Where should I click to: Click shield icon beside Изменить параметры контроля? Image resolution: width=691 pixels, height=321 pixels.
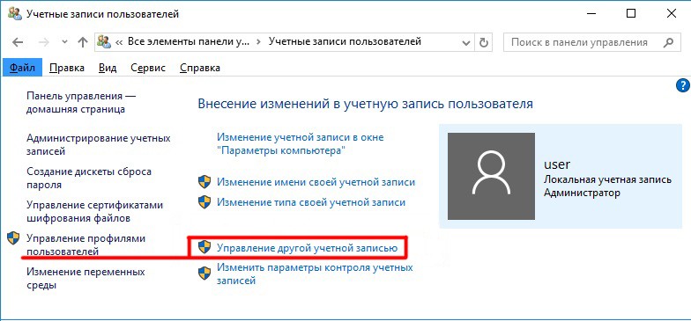click(x=204, y=273)
